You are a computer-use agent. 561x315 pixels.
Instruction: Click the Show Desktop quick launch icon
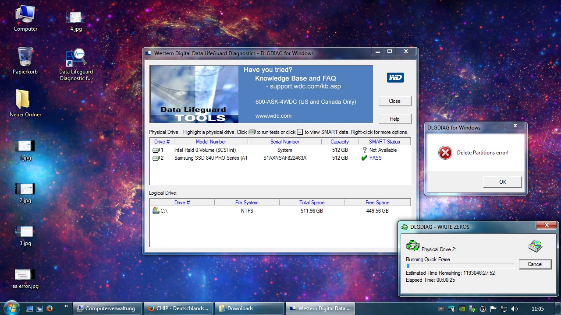click(29, 308)
